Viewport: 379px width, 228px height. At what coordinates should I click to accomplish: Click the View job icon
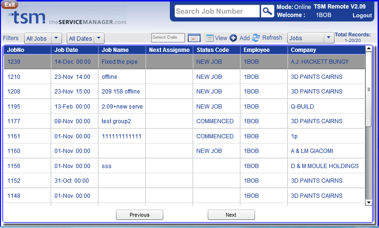[210, 38]
